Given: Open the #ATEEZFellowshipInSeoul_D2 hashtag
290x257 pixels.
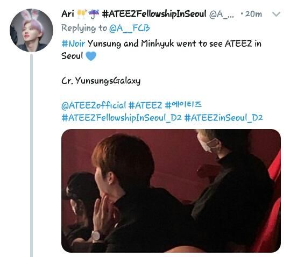Looking at the screenshot, I should 122,118.
